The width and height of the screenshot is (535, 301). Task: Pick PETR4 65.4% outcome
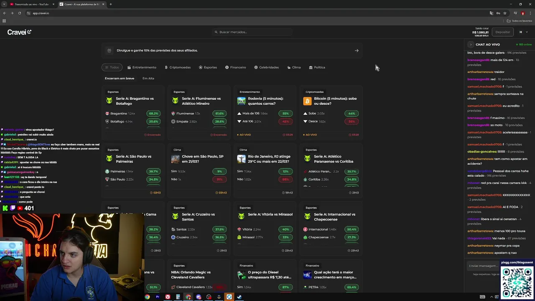click(x=352, y=287)
